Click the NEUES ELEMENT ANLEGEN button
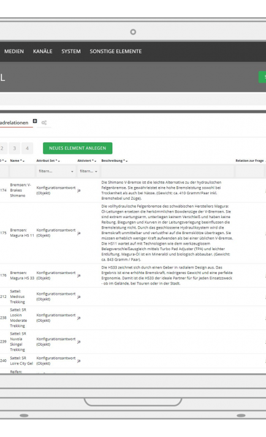Screen dimensions: 266x437 pos(77,148)
